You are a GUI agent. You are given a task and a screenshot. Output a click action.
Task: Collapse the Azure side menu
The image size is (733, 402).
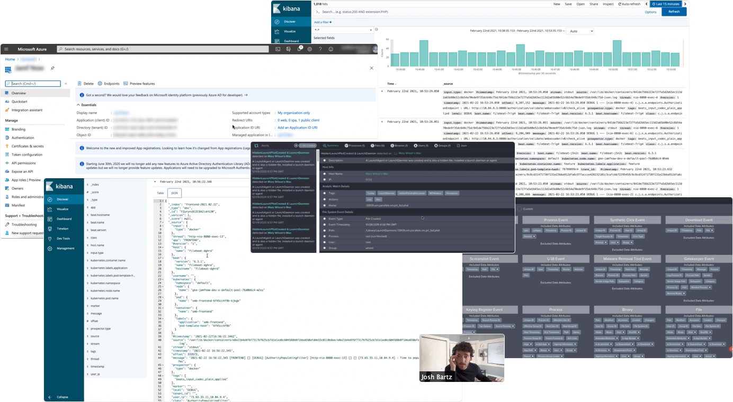point(66,84)
